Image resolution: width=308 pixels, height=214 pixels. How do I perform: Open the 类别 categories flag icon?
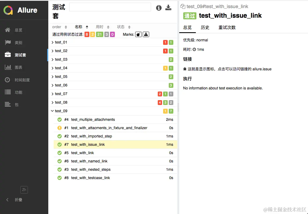coord(8,42)
